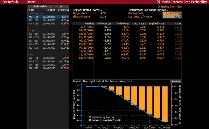Maximize the implied overnight rate chart
The image size is (209, 129).
176,81
